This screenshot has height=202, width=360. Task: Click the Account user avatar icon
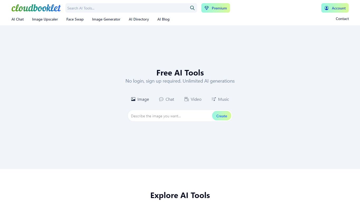point(327,8)
